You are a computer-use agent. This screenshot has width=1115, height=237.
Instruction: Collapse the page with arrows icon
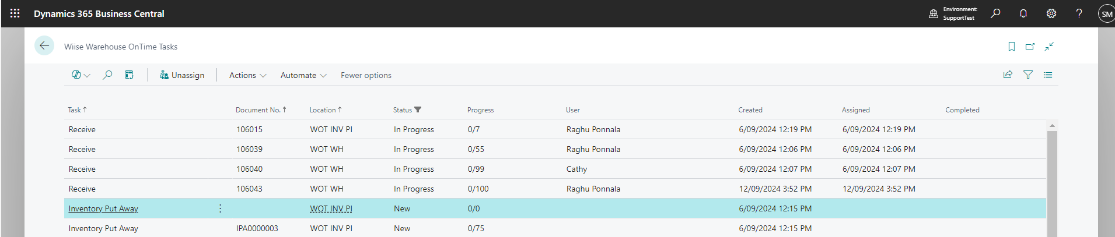coord(1049,47)
